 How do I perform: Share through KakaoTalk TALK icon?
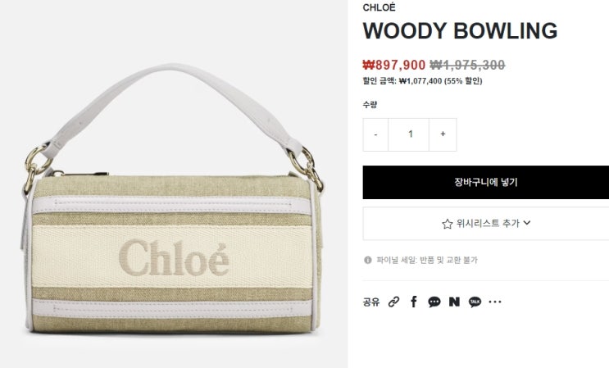[x=475, y=302]
